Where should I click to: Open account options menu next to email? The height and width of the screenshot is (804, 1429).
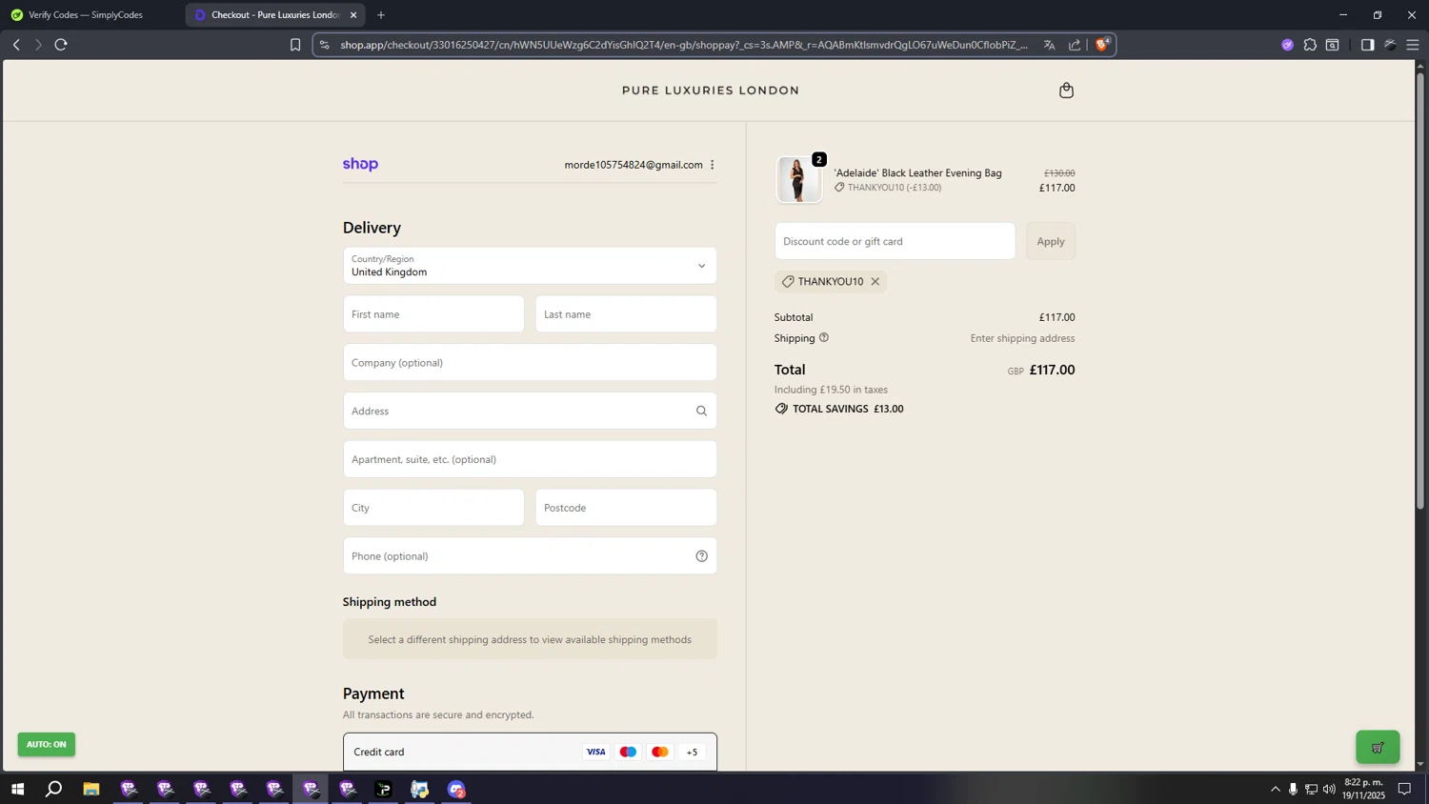(712, 165)
